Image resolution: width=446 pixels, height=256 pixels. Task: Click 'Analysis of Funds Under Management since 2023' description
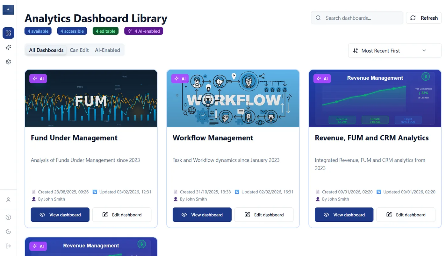[x=85, y=160]
